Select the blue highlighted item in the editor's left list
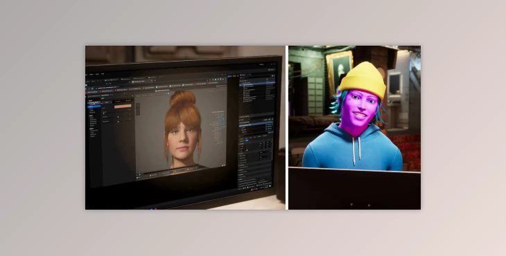Image resolution: width=506 pixels, height=256 pixels. point(94,107)
